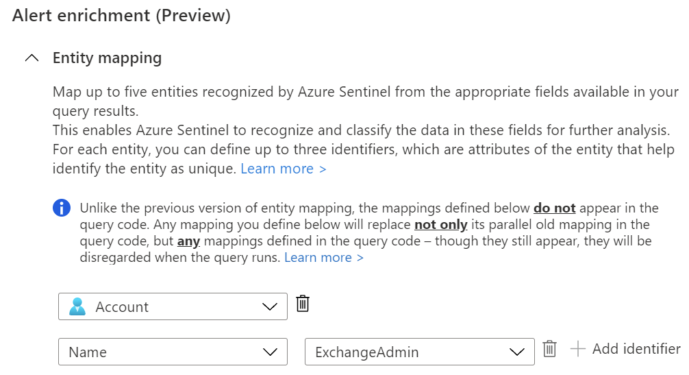Image resolution: width=689 pixels, height=375 pixels.
Task: Click the Account person icon
Action: click(78, 307)
